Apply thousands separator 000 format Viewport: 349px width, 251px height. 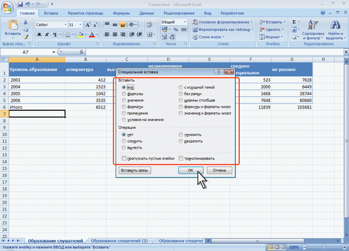click(184, 29)
